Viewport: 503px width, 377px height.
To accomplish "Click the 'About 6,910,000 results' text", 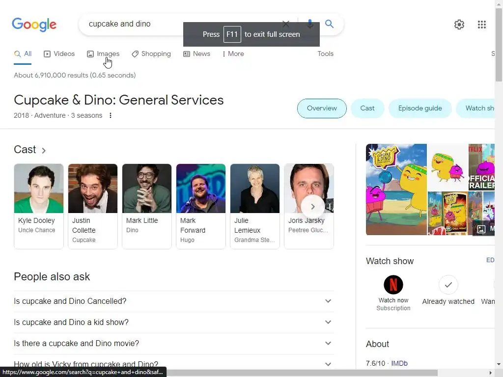I will click(x=75, y=75).
